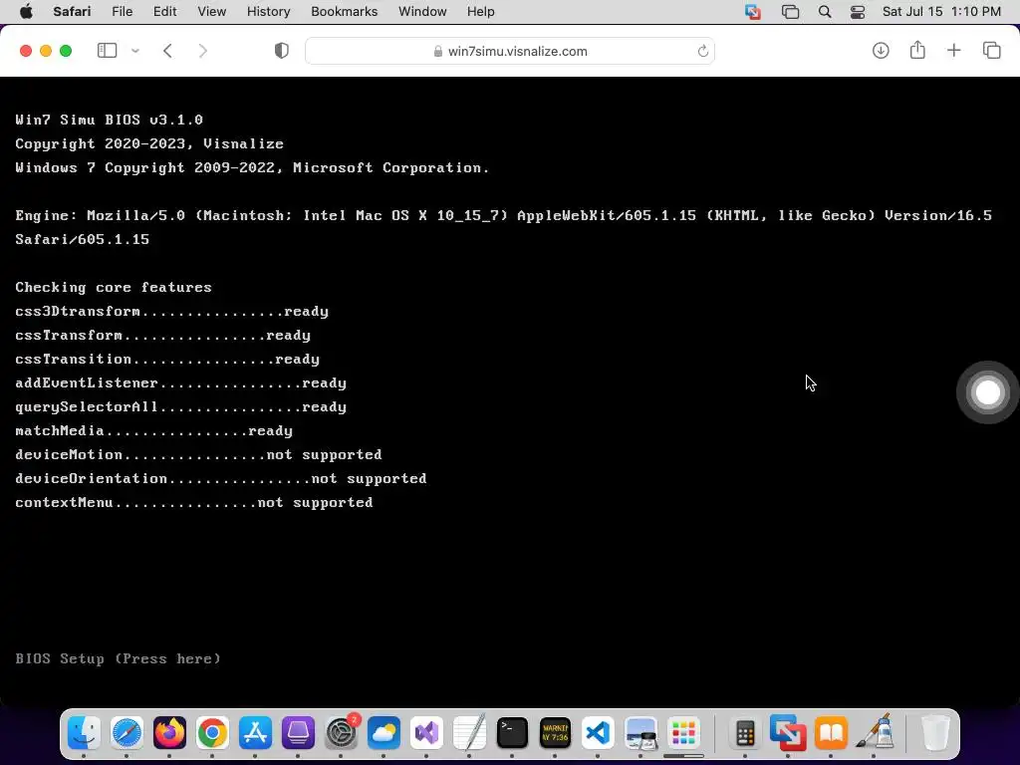Open Launchpad from the Dock
Screen dimensions: 1020x765
click(x=683, y=733)
